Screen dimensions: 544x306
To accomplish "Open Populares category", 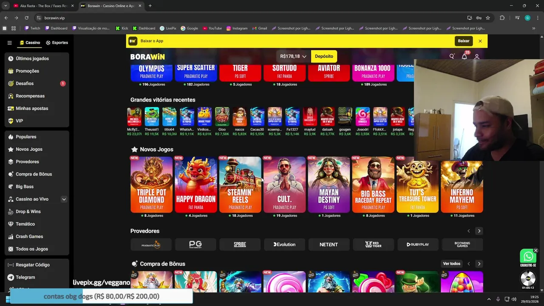I will coord(37,137).
